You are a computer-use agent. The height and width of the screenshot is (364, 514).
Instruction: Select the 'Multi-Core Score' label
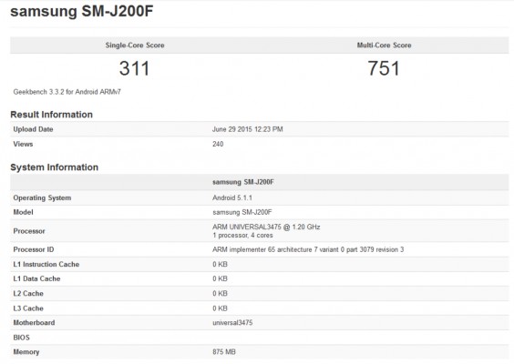[384, 45]
